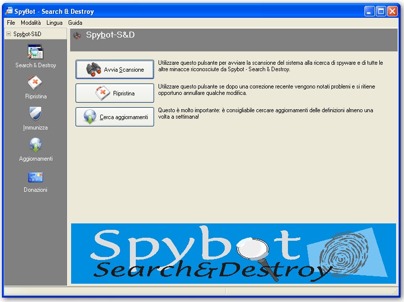Click the Ripristina button in main panel
This screenshot has width=404, height=302.
coord(115,93)
